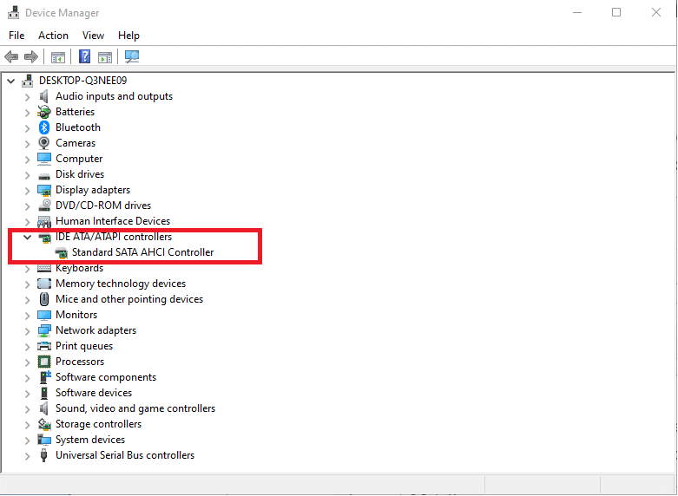The height and width of the screenshot is (496, 678).
Task: Open the Help question mark toolbar icon
Action: (85, 56)
